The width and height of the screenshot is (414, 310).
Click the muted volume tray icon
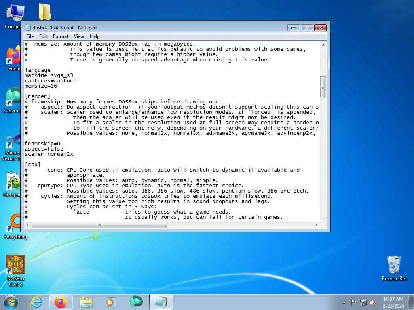373,303
